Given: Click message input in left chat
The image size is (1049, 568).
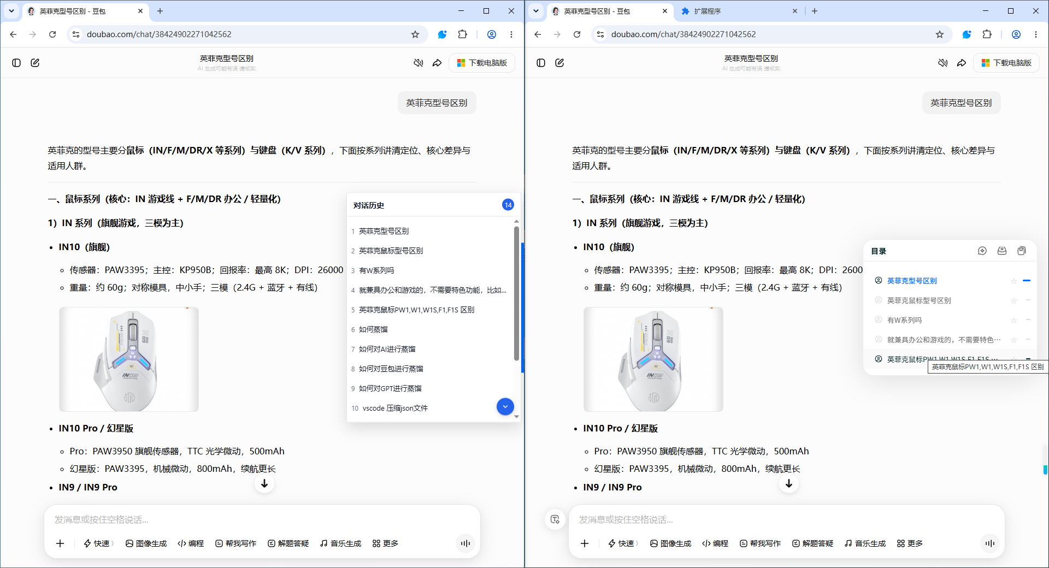Looking at the screenshot, I should (x=262, y=519).
